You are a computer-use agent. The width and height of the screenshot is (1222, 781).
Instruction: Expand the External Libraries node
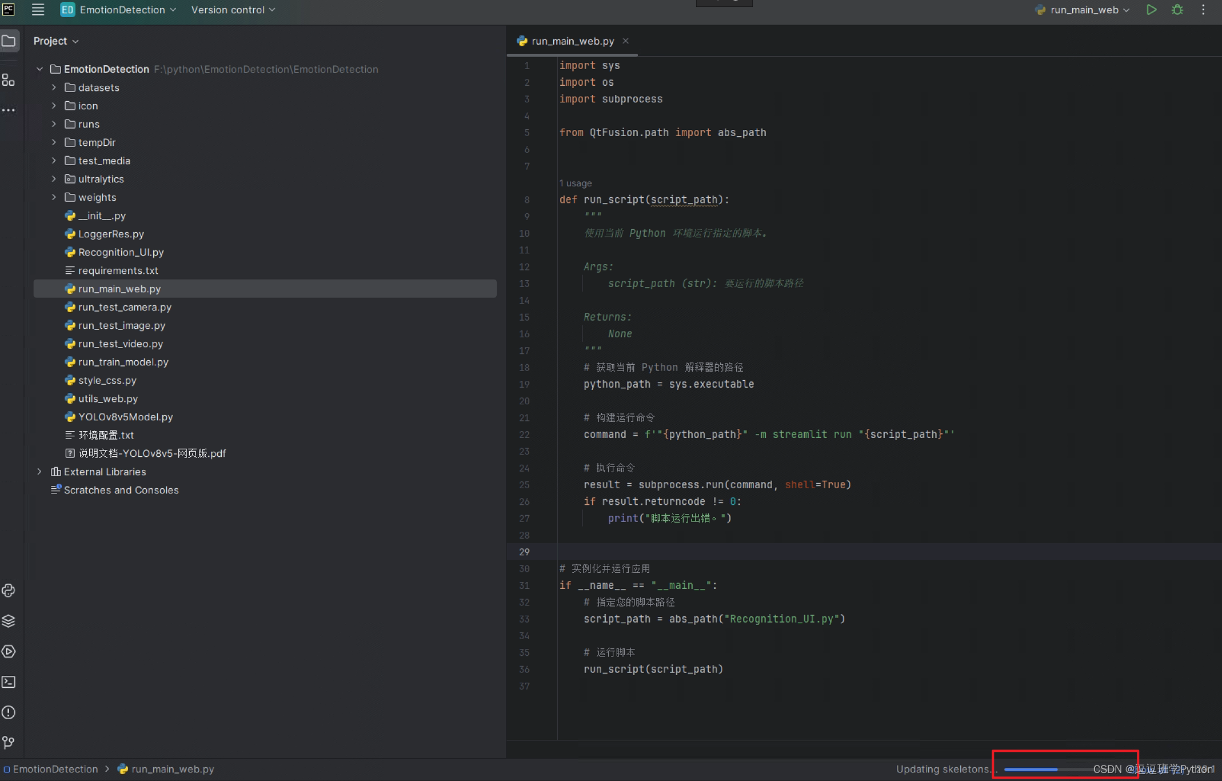pyautogui.click(x=39, y=472)
